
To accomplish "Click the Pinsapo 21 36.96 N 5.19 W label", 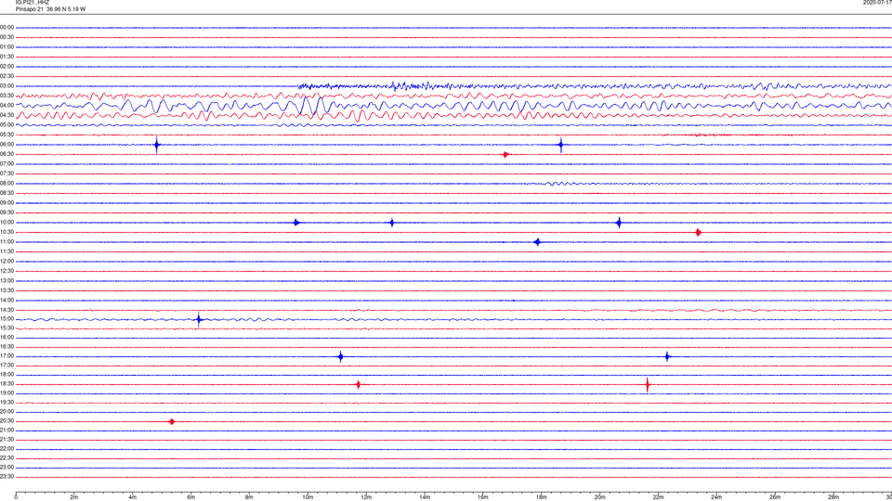I will (50, 9).
